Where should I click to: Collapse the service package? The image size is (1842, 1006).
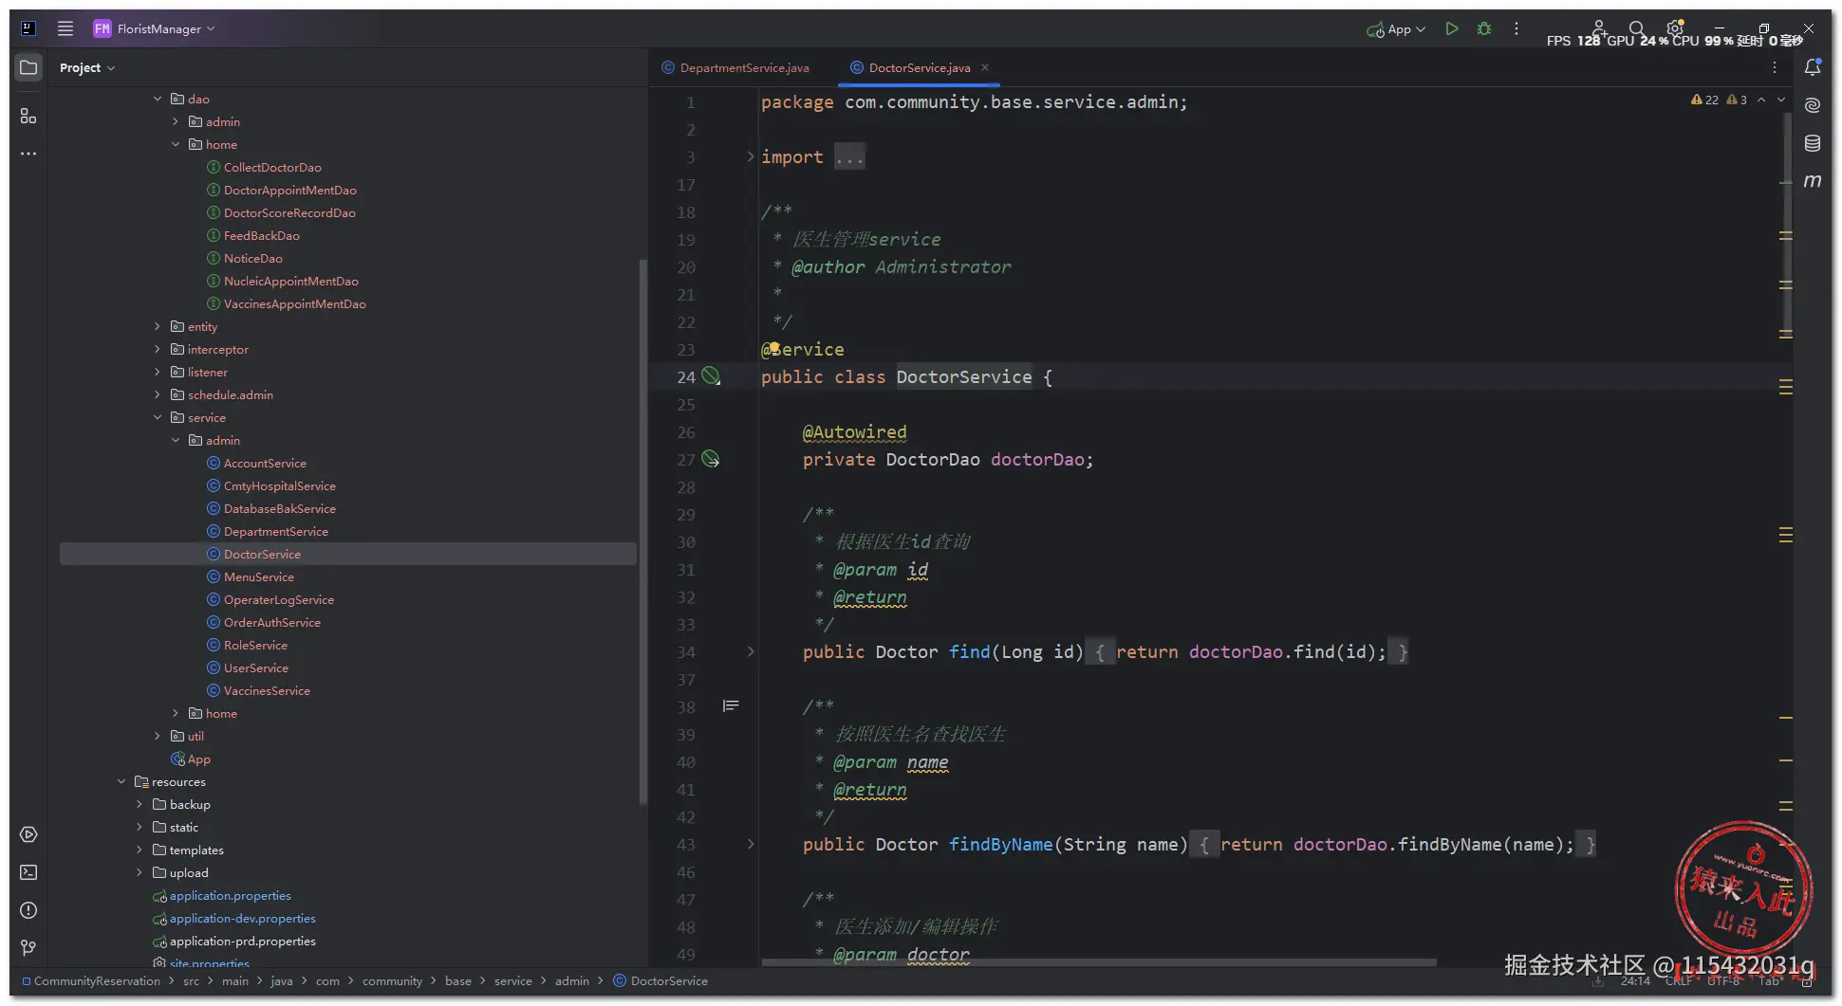(158, 417)
